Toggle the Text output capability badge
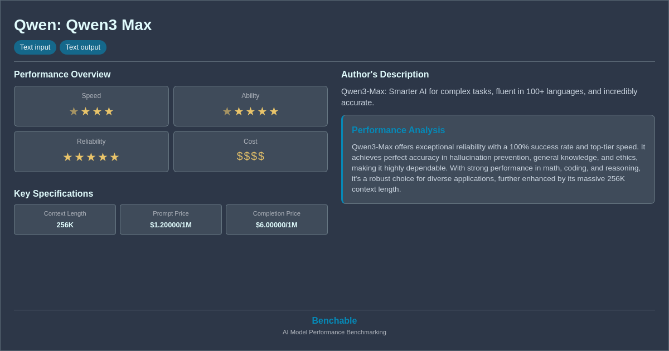 83,47
